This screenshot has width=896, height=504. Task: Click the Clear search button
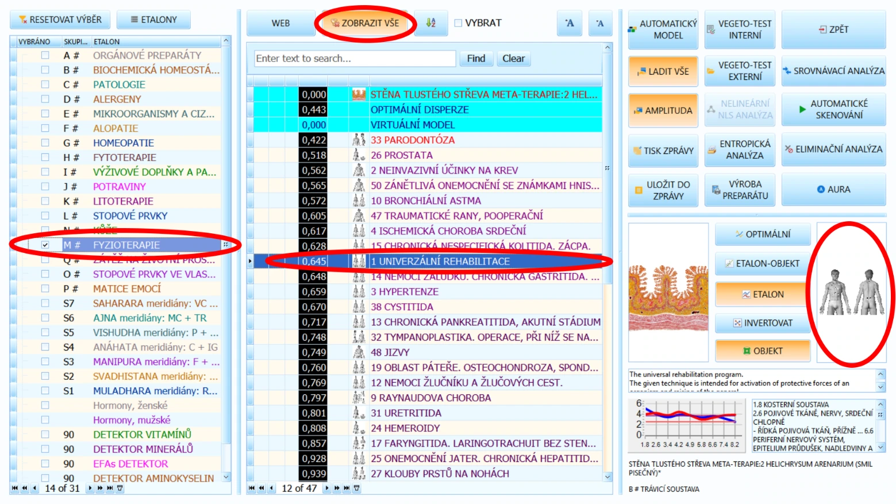pos(513,59)
